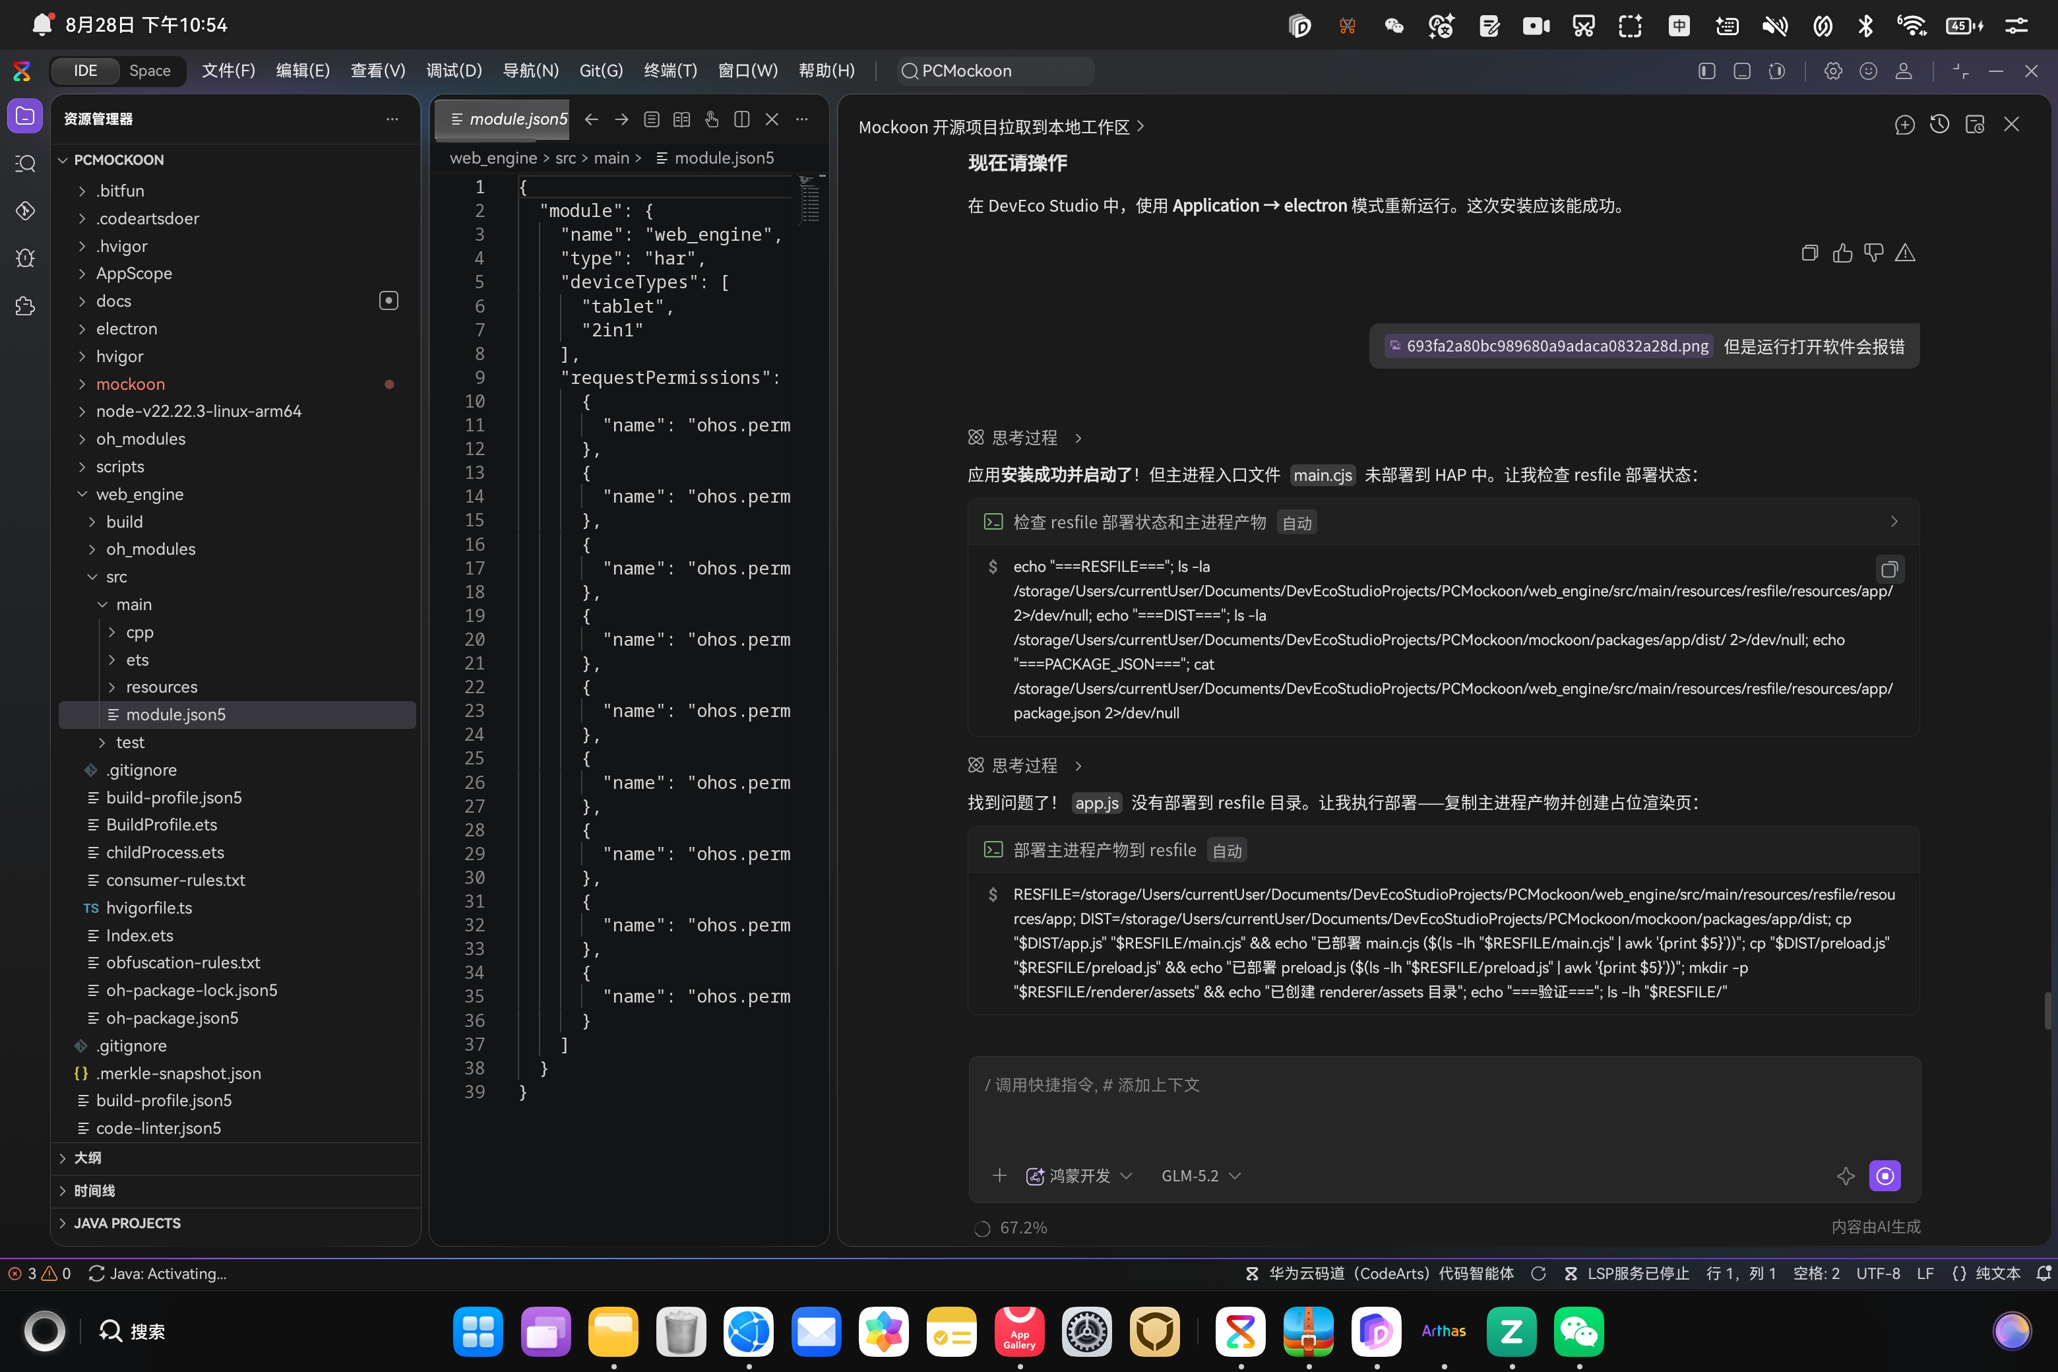
Task: Start a new chat conversation
Action: (x=1905, y=125)
